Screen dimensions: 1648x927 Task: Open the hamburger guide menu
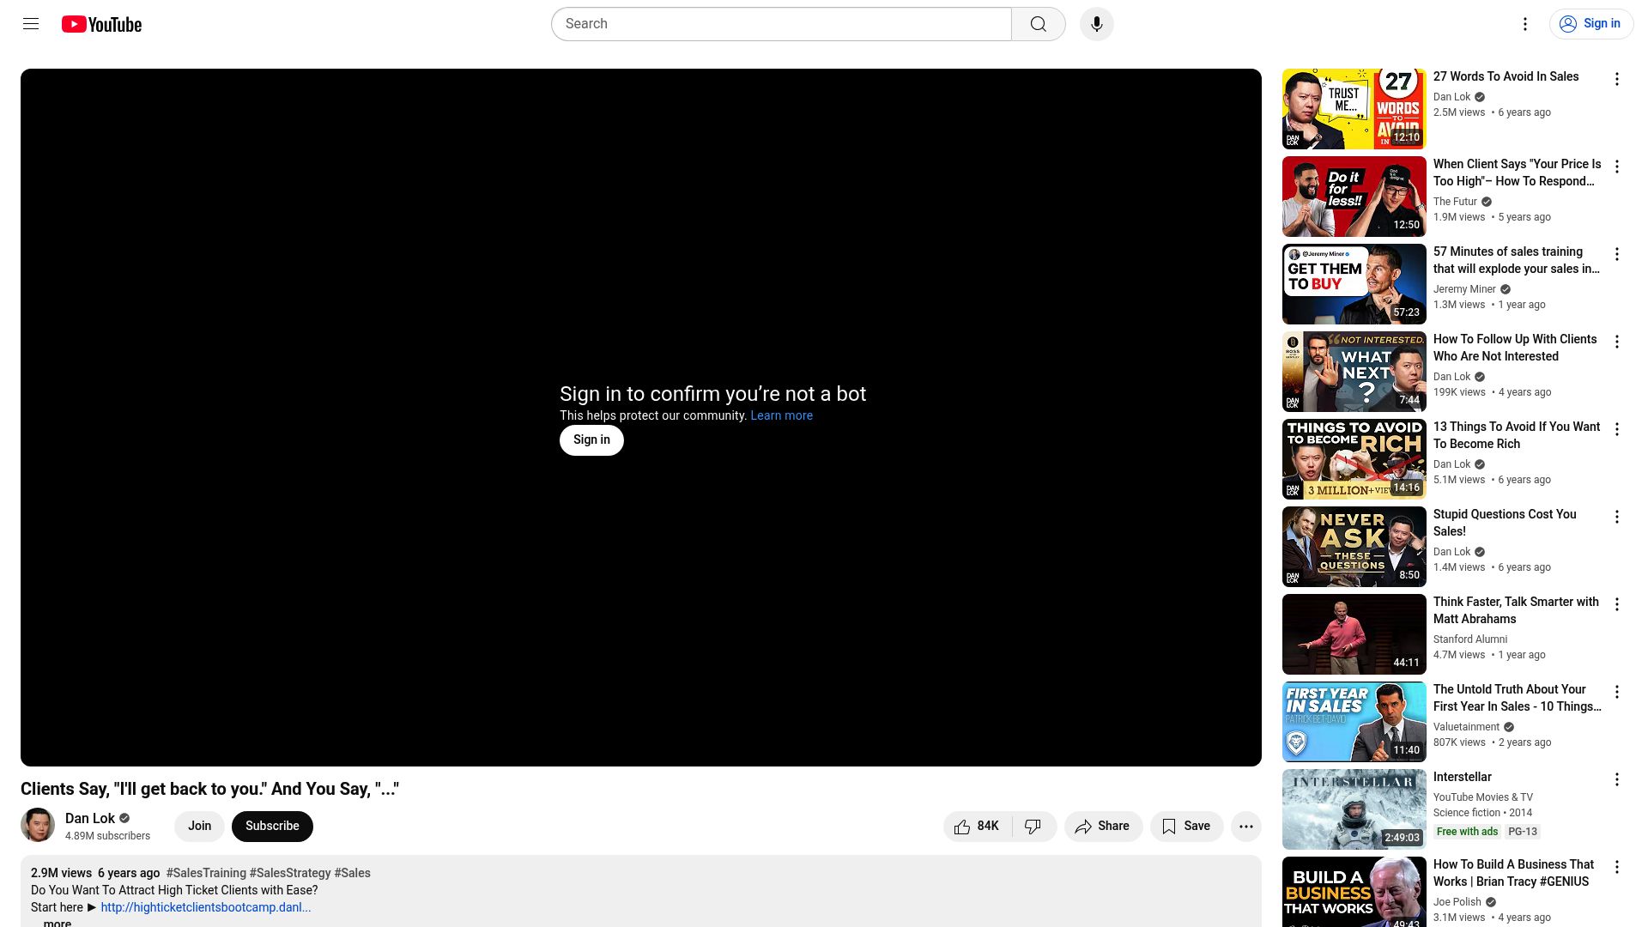31,24
